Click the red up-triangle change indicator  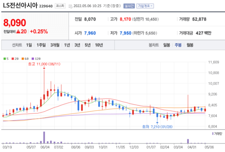(18, 31)
